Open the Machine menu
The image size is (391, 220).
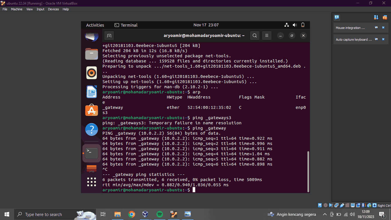coord(17,9)
